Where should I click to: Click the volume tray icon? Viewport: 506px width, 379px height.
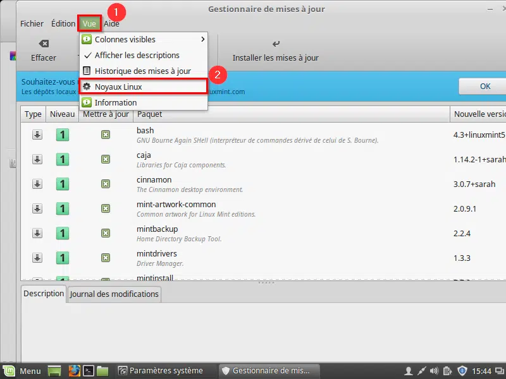click(x=435, y=371)
